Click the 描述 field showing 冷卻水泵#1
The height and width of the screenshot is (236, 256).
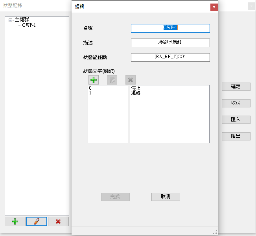click(x=170, y=43)
